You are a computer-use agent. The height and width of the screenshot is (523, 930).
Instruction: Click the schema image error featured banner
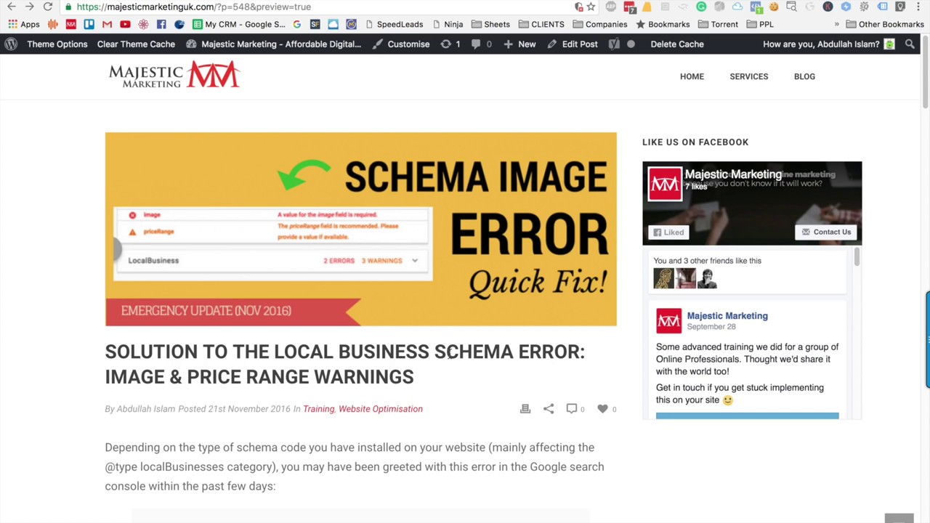360,229
